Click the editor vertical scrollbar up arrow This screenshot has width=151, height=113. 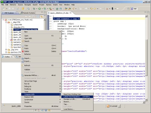146,16
